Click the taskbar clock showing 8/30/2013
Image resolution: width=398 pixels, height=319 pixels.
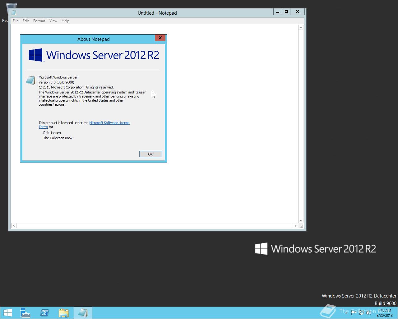pos(384,313)
